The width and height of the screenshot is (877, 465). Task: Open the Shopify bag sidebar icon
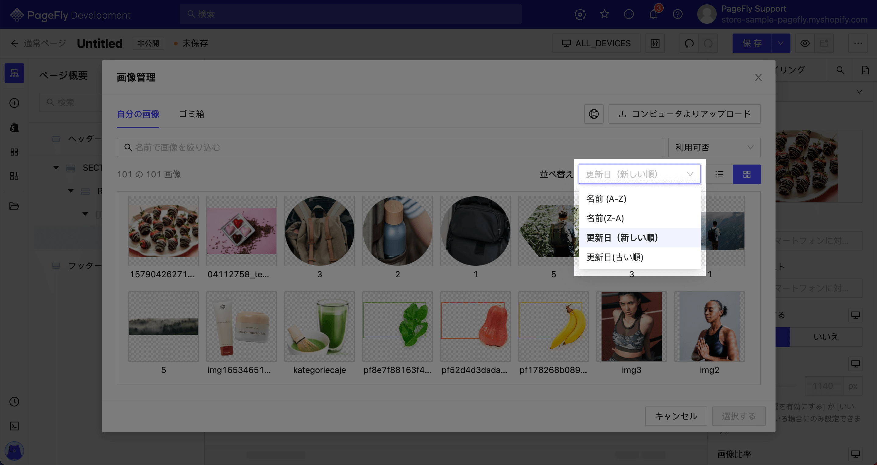click(x=14, y=127)
